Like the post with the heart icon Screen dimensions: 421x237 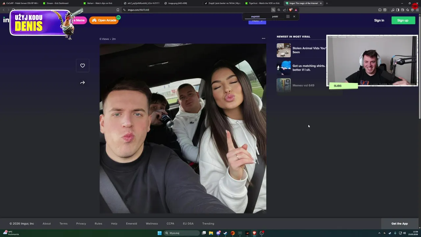tap(83, 66)
